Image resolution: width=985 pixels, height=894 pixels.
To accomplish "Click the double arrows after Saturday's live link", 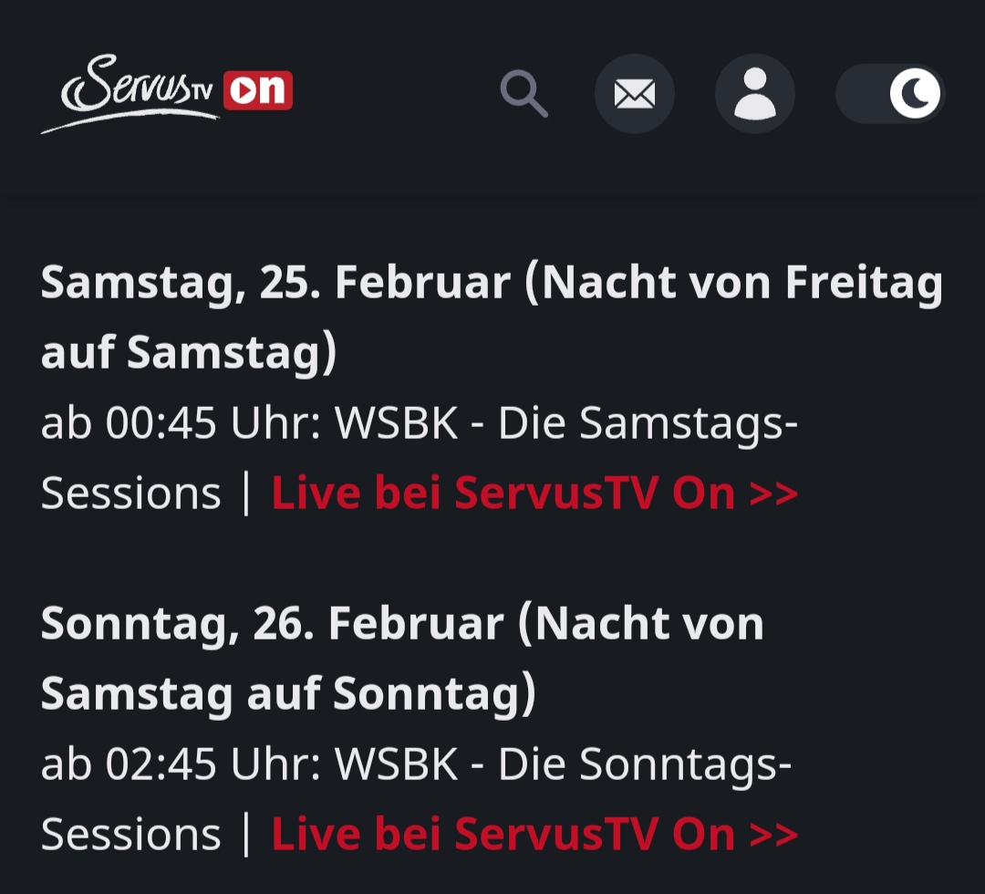I will click(x=773, y=494).
